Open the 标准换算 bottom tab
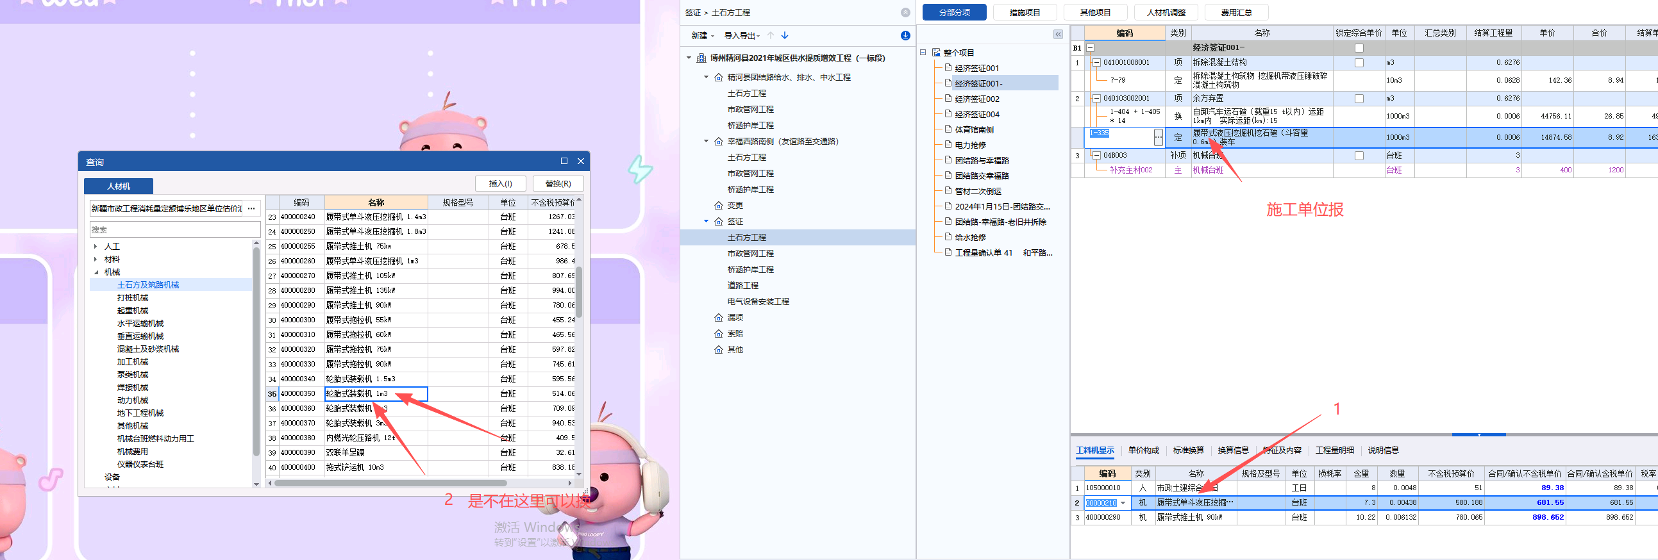 pos(1188,450)
